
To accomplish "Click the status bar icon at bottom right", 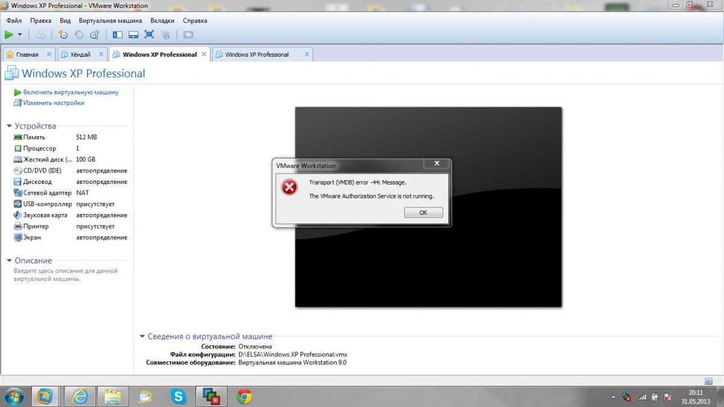I will (x=709, y=381).
